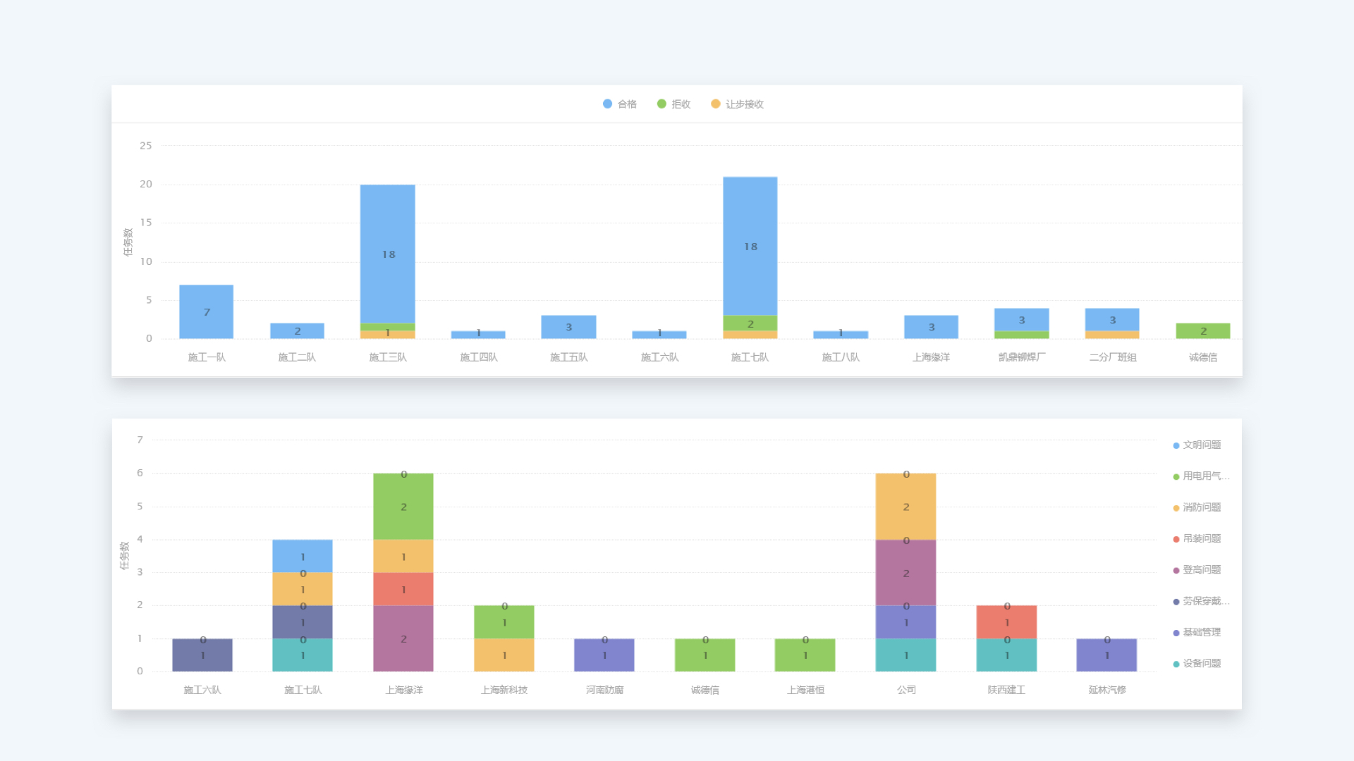The height and width of the screenshot is (761, 1354).
Task: Click green segment atop 上海缘洋 stacked bar
Action: 403,507
